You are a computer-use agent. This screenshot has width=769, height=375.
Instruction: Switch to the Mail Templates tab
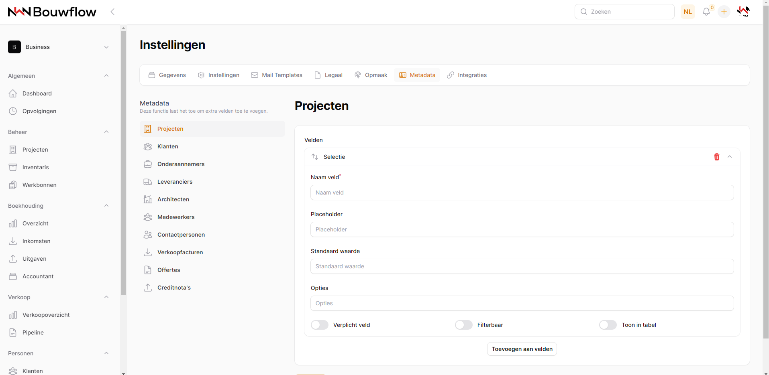[x=277, y=75]
